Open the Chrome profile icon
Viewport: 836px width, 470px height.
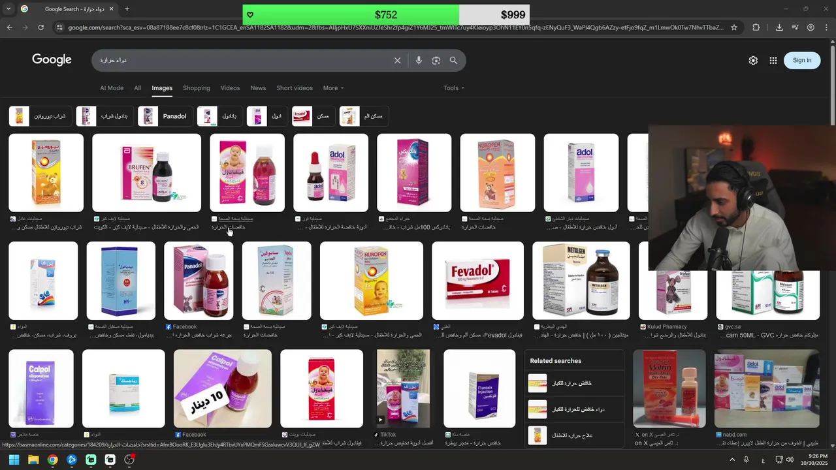811,27
